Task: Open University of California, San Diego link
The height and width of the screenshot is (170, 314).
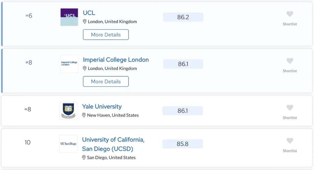Action: coord(113,144)
